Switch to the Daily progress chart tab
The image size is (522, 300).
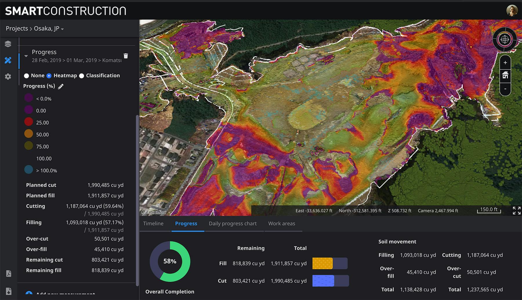pos(233,223)
